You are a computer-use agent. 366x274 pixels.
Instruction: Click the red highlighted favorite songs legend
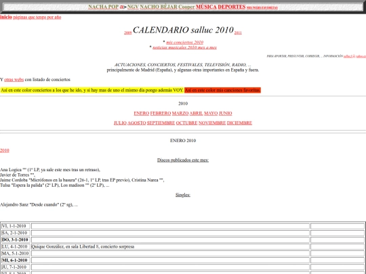(x=222, y=90)
